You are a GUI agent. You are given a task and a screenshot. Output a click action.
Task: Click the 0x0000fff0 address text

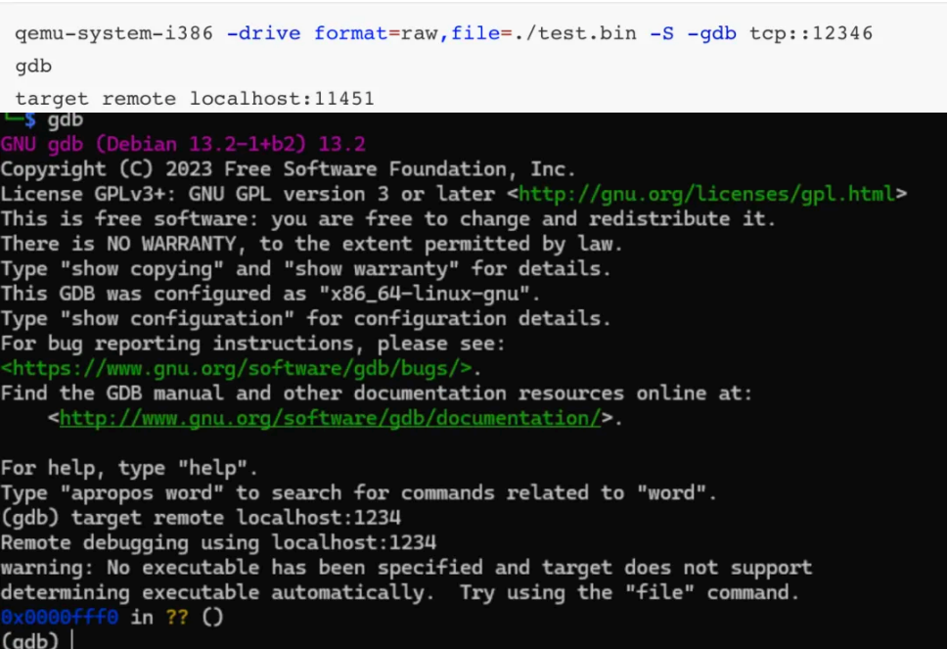click(x=60, y=617)
